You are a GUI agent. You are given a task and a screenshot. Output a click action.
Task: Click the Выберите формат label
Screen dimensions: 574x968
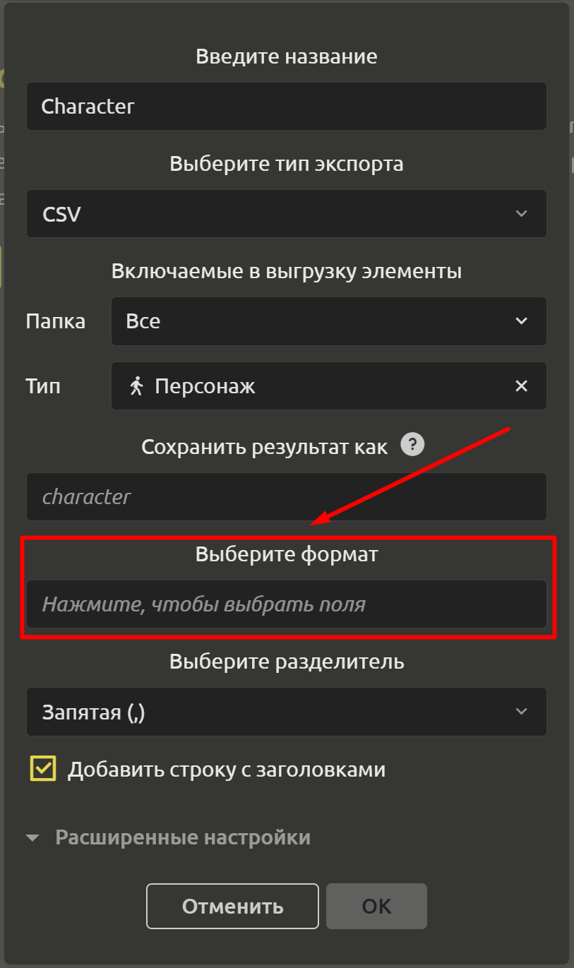coord(287,555)
